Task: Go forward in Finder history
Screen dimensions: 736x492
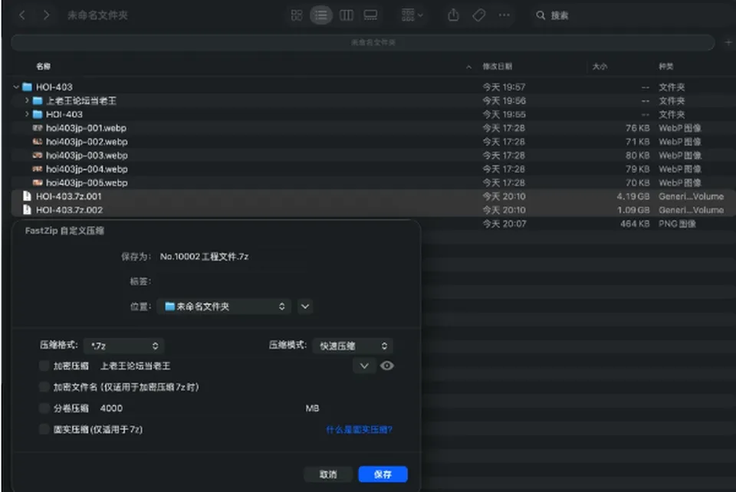Action: (x=46, y=15)
